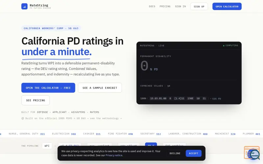Click the Permanent Disability label
Screen dimensions: 263x164
155,56
